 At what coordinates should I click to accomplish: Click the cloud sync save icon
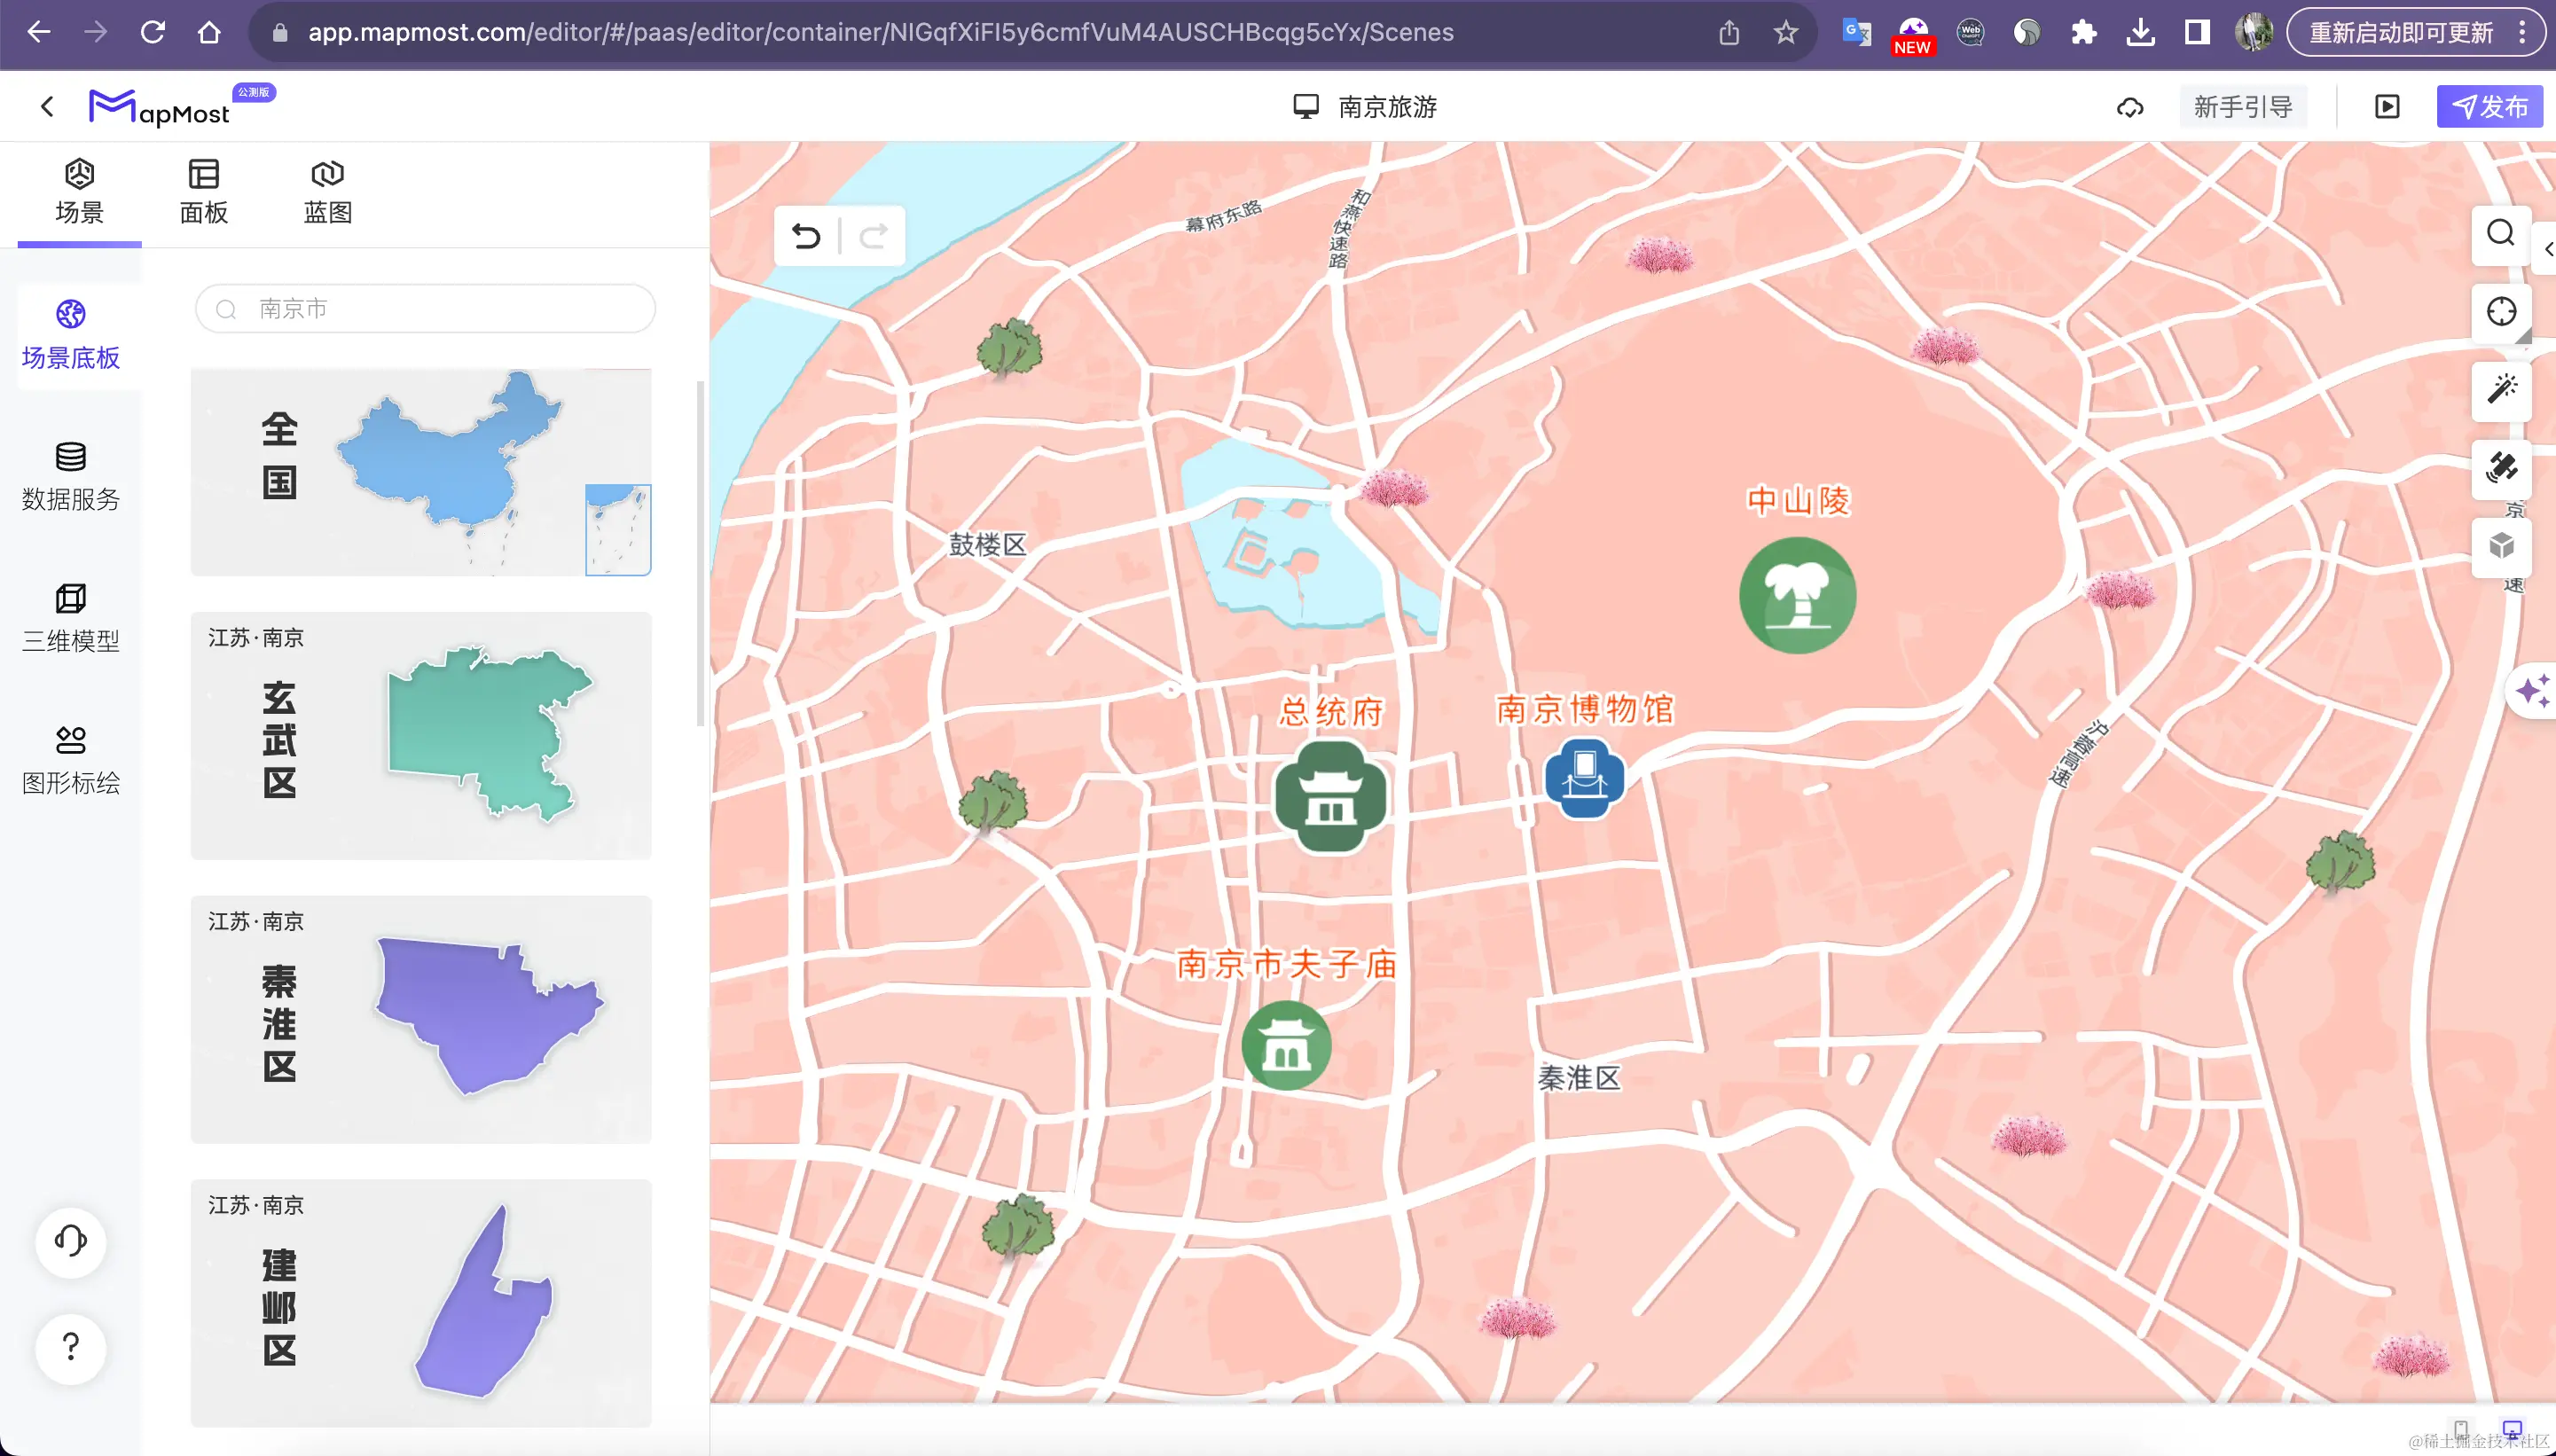coord(2130,107)
